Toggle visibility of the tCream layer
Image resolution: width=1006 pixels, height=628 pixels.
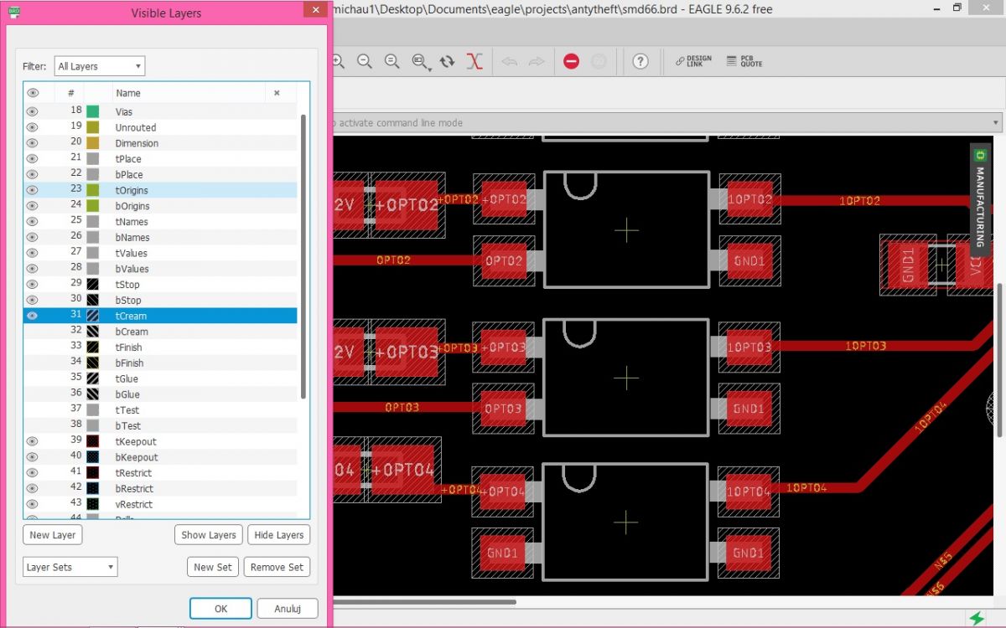33,316
